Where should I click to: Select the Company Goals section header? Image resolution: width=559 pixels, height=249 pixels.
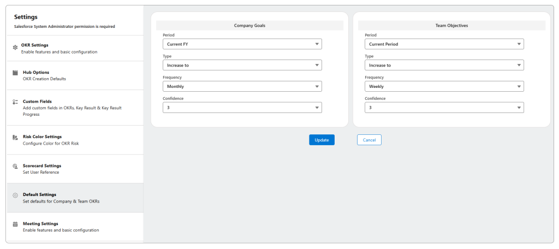[x=249, y=26]
